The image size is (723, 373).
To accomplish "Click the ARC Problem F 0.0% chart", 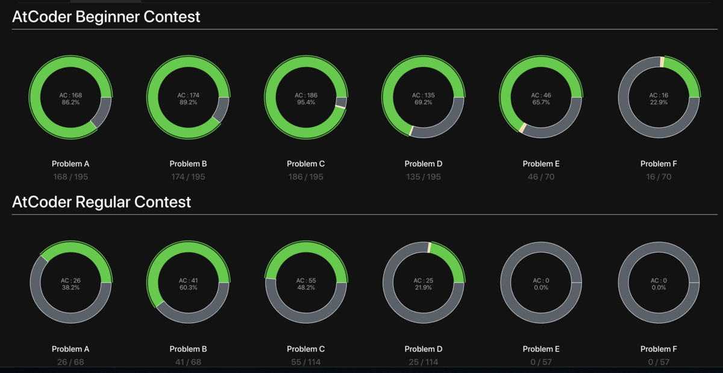I will tap(659, 283).
